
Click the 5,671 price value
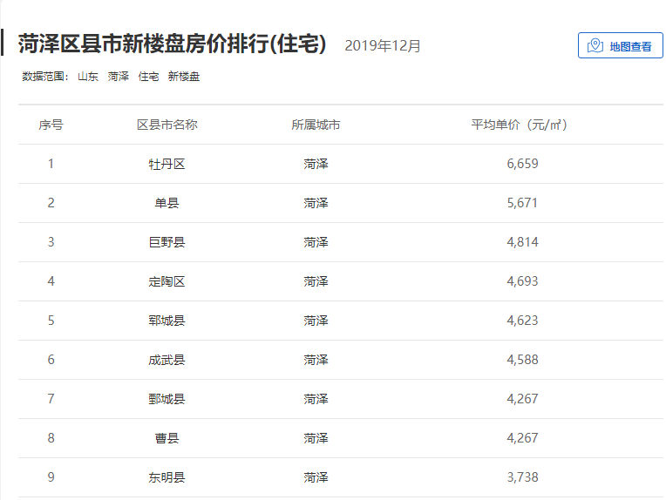coord(522,203)
